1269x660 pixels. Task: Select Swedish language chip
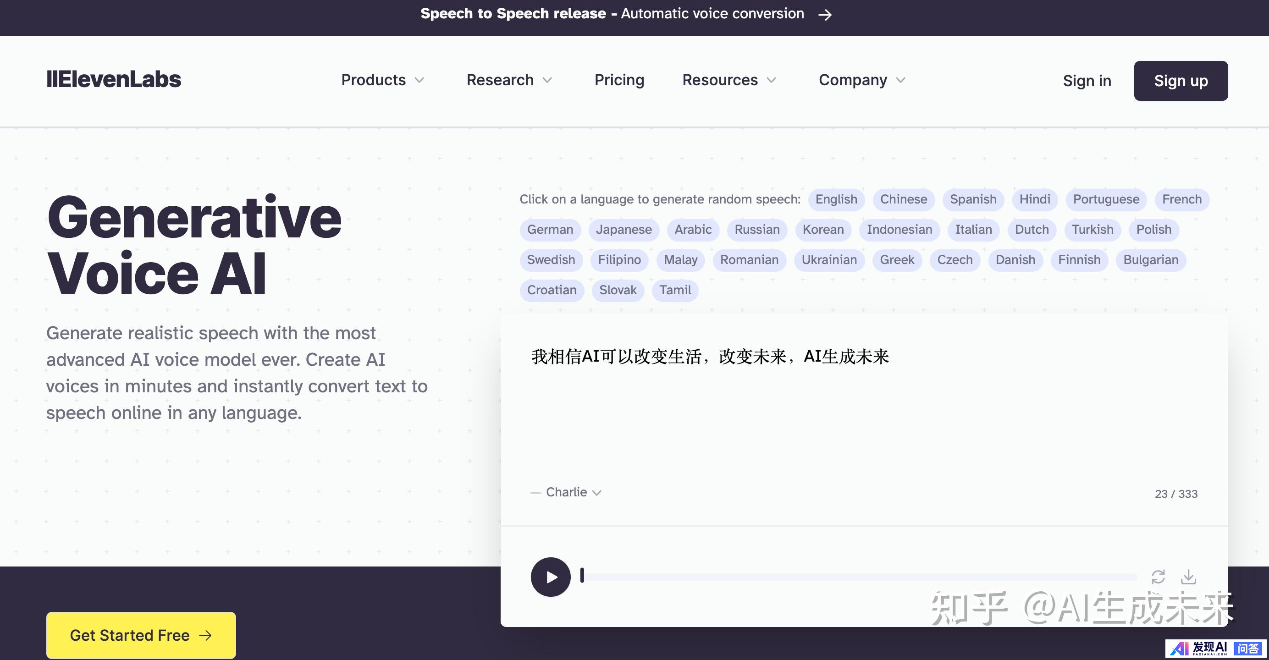[551, 260]
